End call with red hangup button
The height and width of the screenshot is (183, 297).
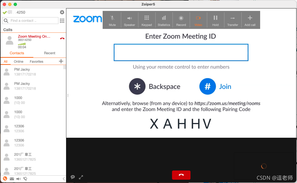click(x=181, y=175)
